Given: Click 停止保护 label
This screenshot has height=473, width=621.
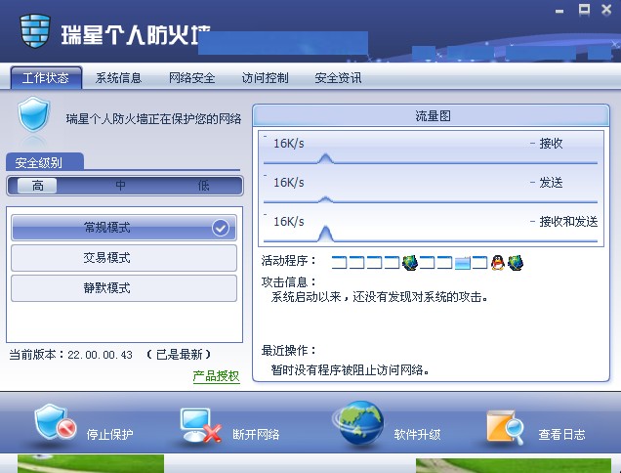Looking at the screenshot, I should [109, 434].
